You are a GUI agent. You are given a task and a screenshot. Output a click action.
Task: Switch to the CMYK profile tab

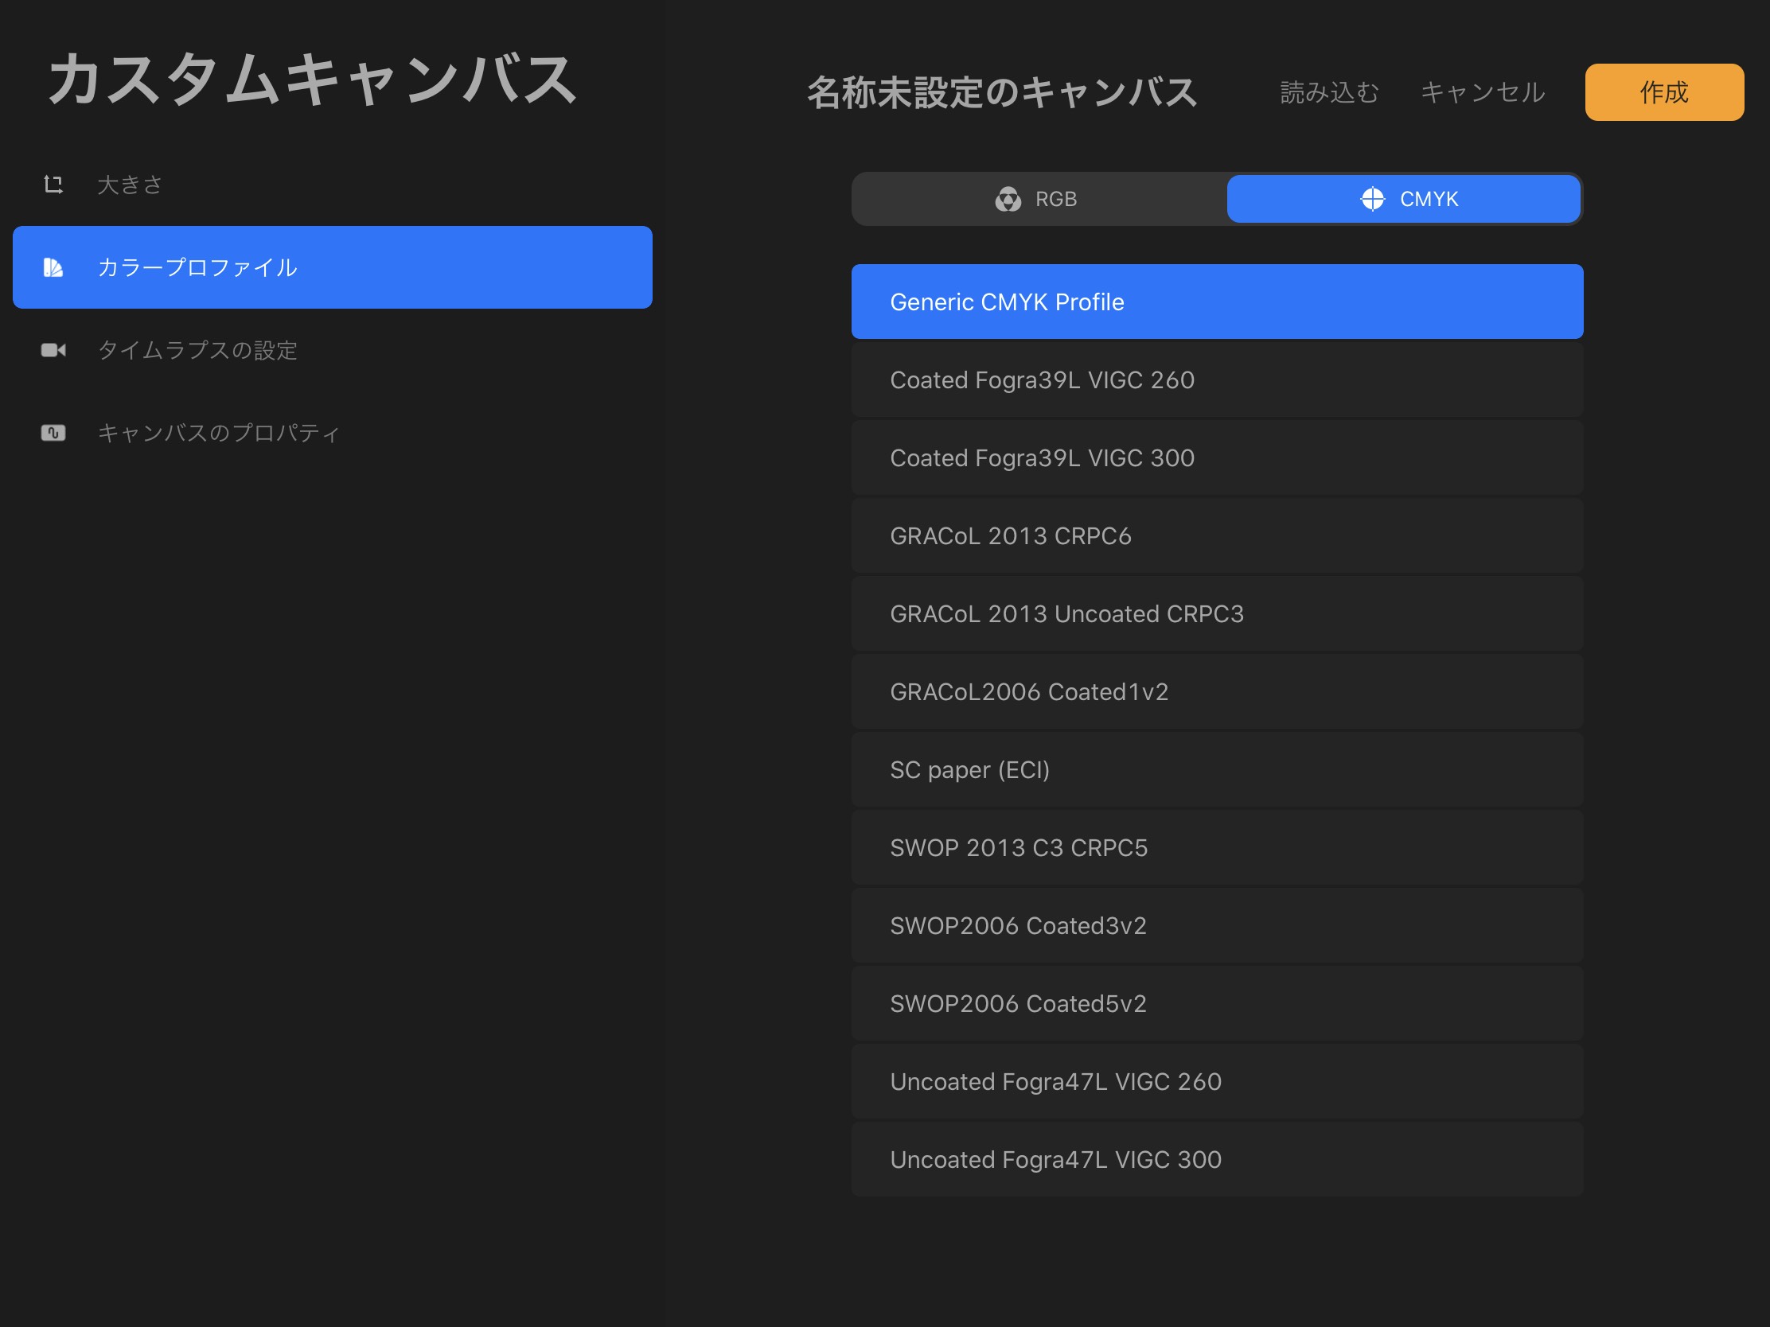click(1404, 199)
